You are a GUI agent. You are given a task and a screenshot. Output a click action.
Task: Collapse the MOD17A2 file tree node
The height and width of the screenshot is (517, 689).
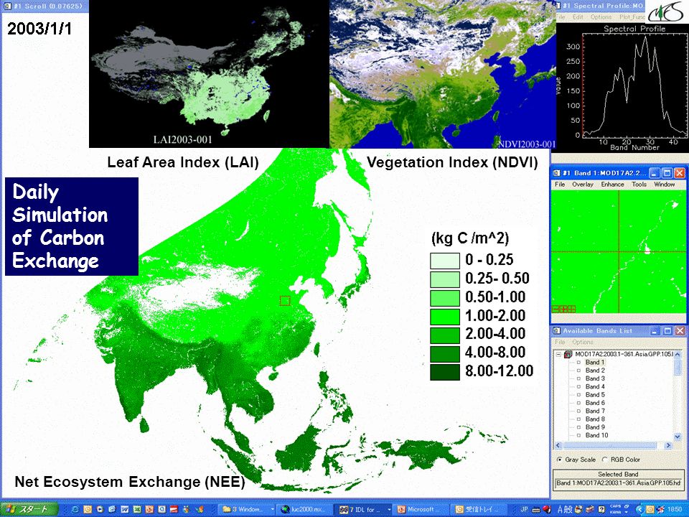pyautogui.click(x=558, y=354)
